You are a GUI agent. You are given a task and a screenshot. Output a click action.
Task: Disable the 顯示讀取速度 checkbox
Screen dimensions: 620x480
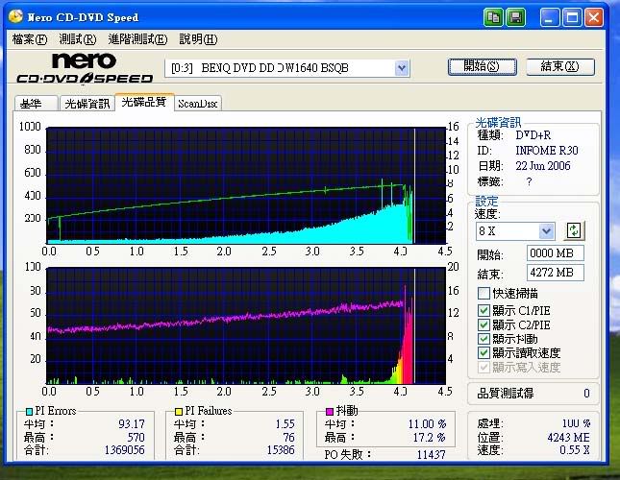click(x=484, y=353)
